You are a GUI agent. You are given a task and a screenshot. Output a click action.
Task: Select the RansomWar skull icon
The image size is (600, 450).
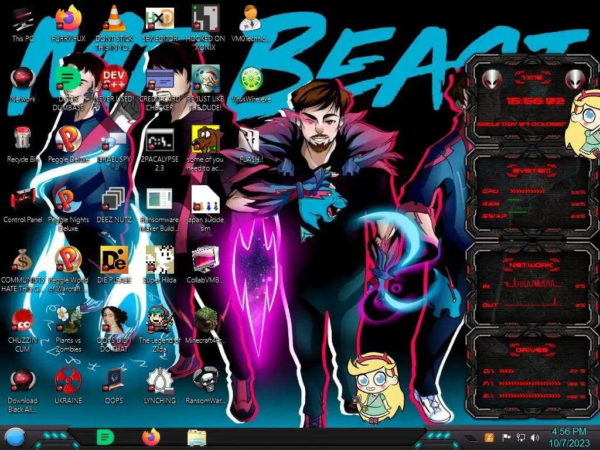point(205,380)
